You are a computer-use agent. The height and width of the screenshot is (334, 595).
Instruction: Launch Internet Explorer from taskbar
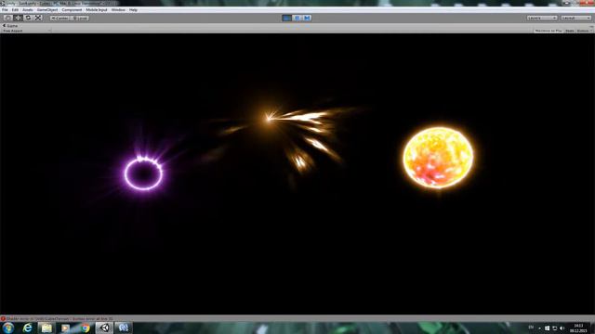27,328
